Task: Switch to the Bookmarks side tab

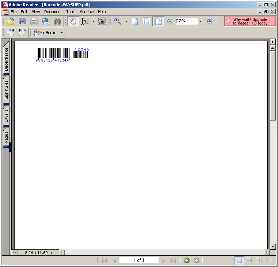Action: tap(6, 59)
